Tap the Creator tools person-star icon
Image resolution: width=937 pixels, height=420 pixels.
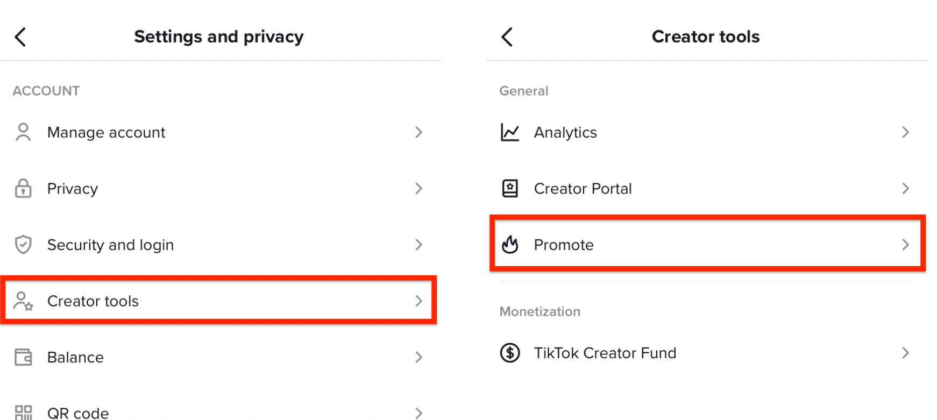click(x=23, y=301)
